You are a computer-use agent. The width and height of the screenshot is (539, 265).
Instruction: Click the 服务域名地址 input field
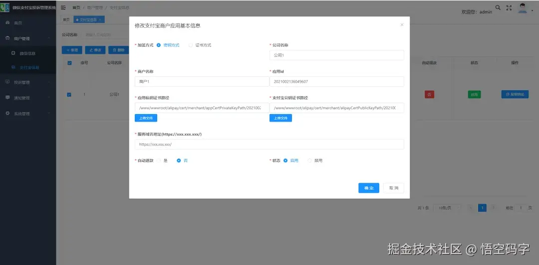(269, 144)
